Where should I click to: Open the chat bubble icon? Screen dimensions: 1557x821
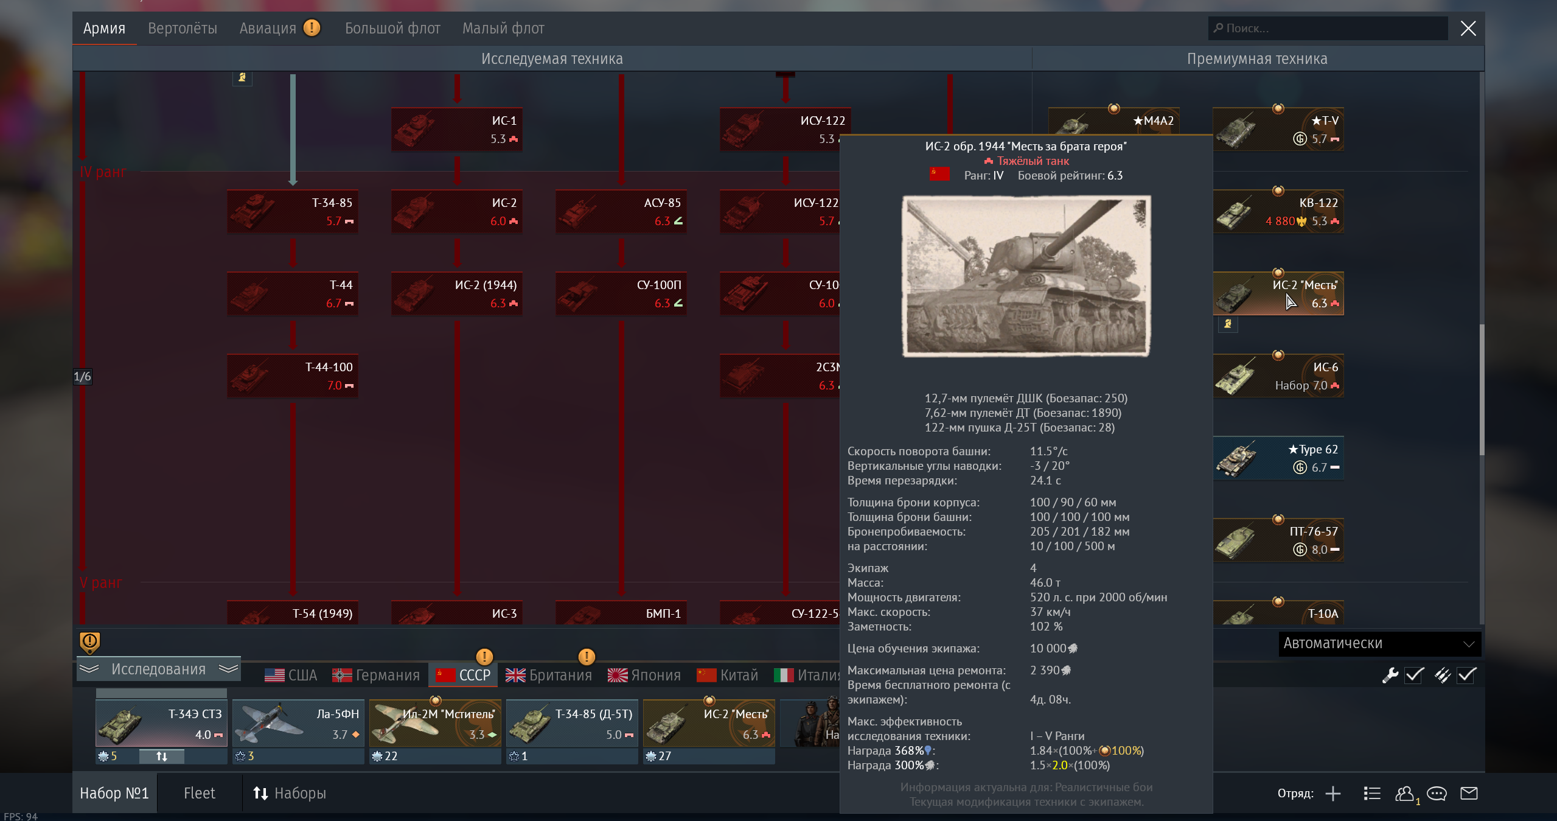[x=1437, y=794]
